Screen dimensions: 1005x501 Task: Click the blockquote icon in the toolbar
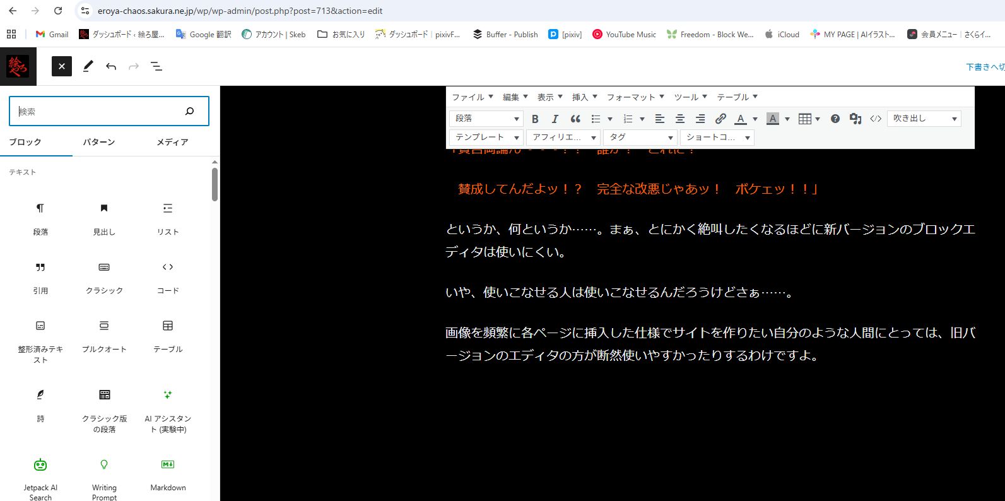pos(575,119)
